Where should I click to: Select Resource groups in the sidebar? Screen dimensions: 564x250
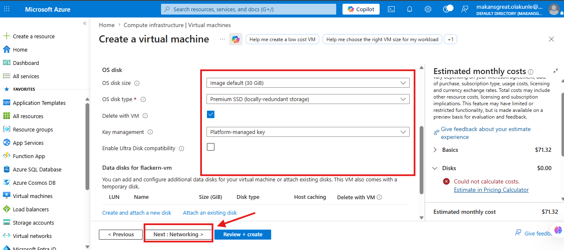pyautogui.click(x=33, y=129)
